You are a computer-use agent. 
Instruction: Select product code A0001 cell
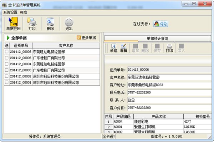[123, 127]
